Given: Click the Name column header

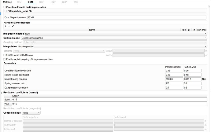Looking at the screenshot, I should coord(92,30).
